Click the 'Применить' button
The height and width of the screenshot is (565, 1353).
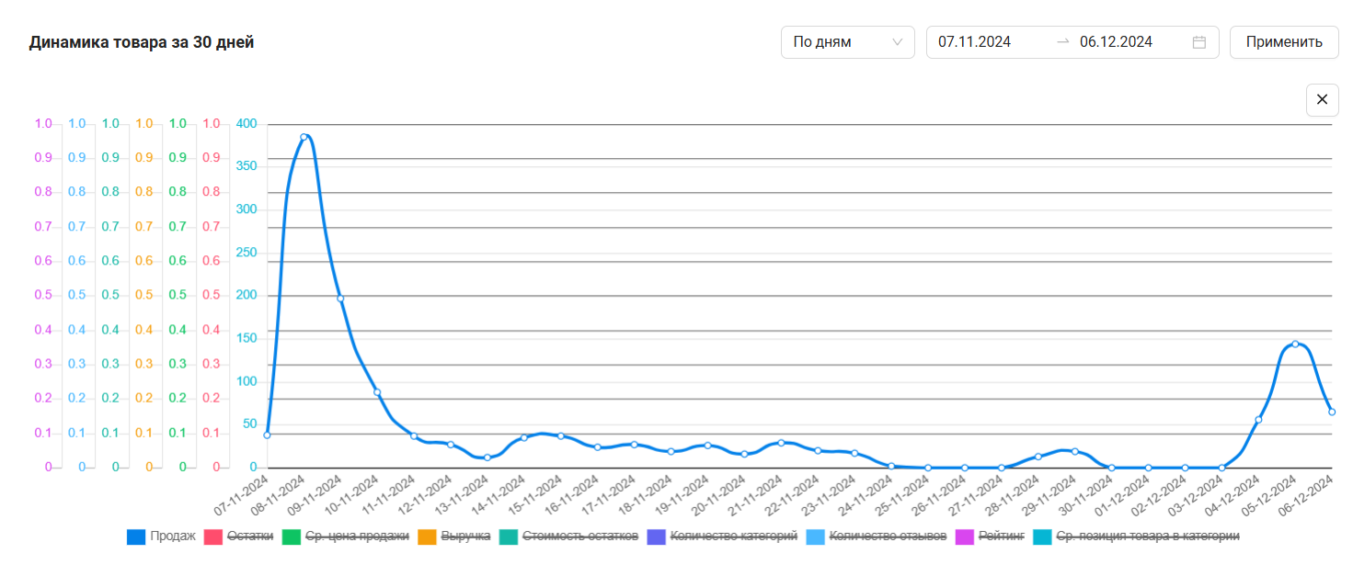tap(1284, 42)
